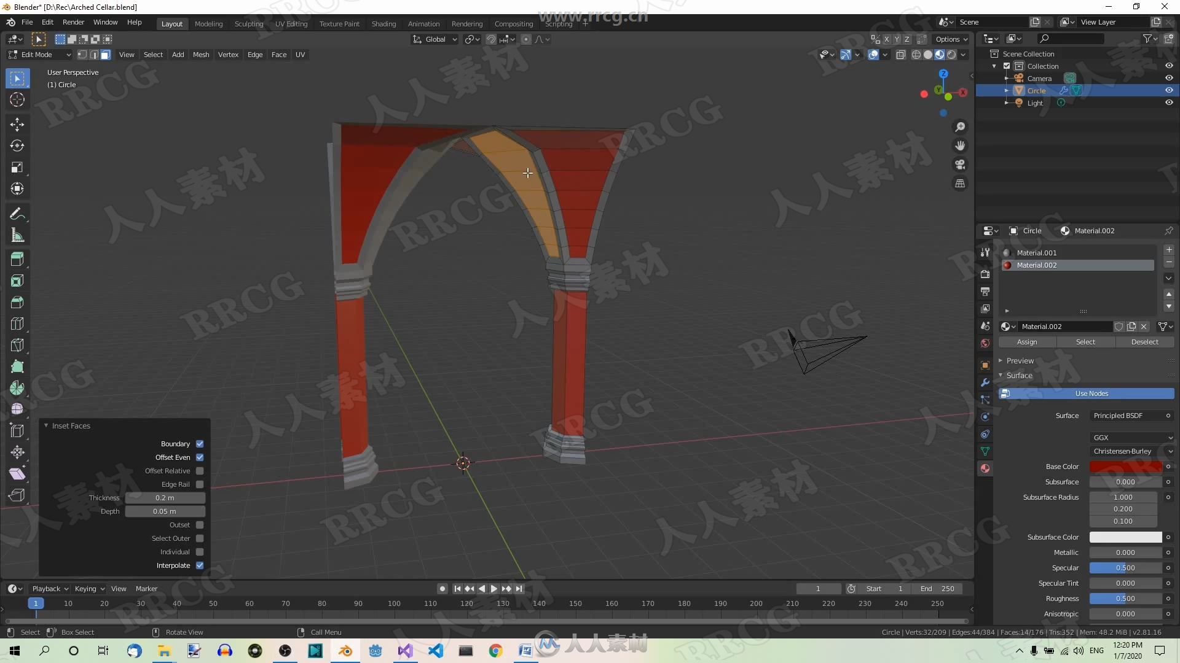The width and height of the screenshot is (1180, 663).
Task: Switch to face select mode
Action: pyautogui.click(x=106, y=55)
